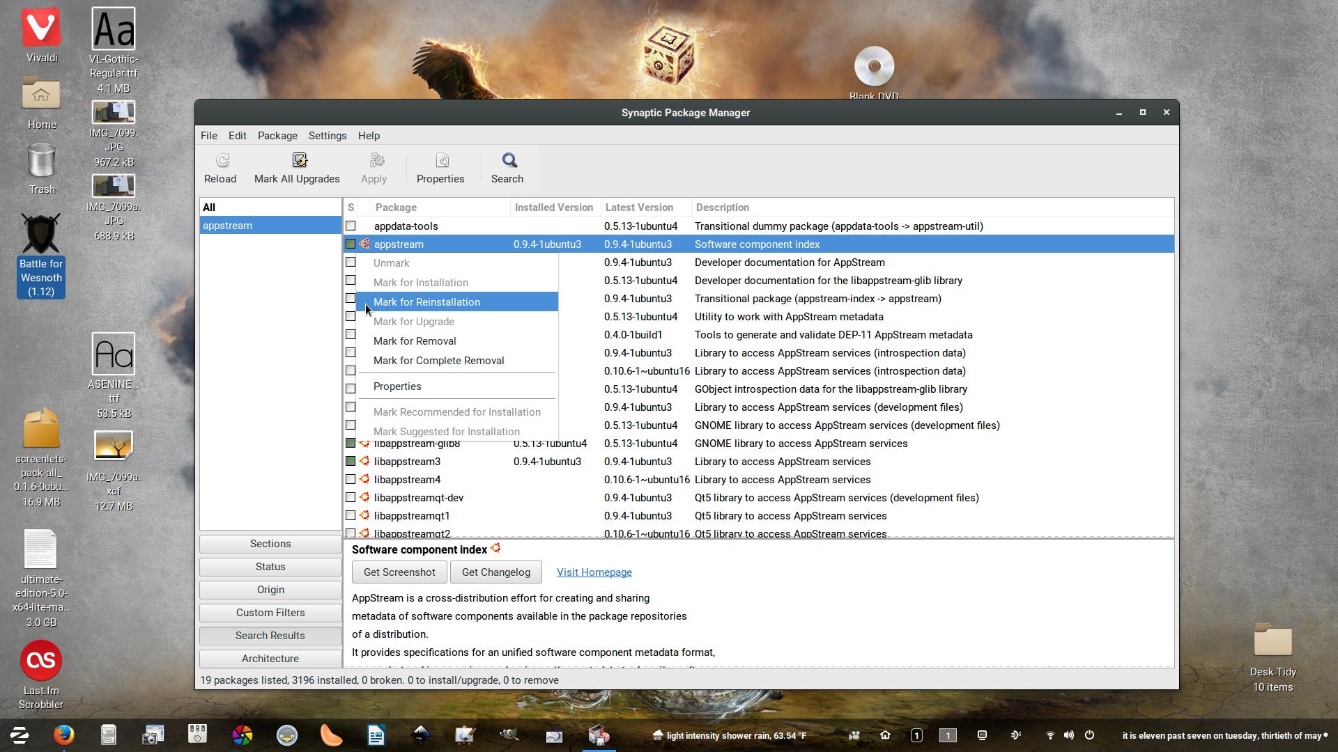The image size is (1338, 752).
Task: Toggle status checkbox for libappstream3
Action: coord(351,462)
